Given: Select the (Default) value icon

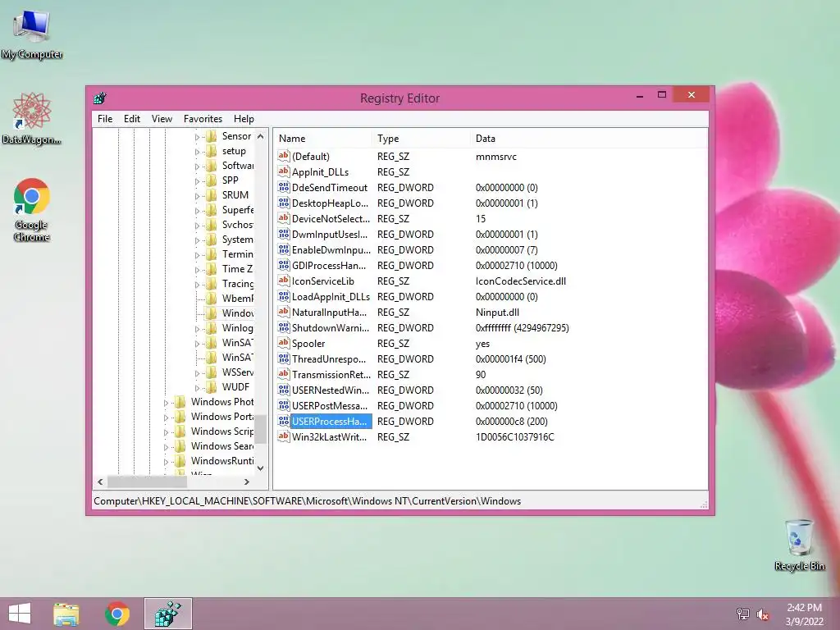Looking at the screenshot, I should point(283,156).
